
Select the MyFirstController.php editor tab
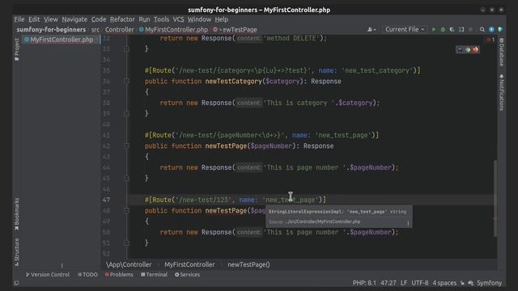point(62,40)
